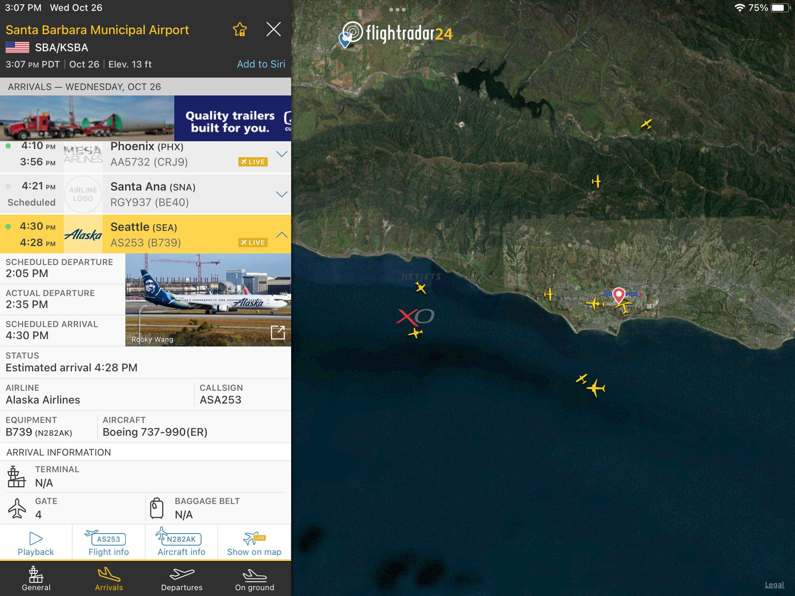Open the Alaska aircraft photo fullscreen icon

click(278, 332)
